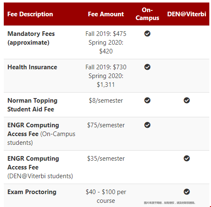Select the Mandatory Fees (approximate) label
The width and height of the screenshot is (211, 207).
31,38
